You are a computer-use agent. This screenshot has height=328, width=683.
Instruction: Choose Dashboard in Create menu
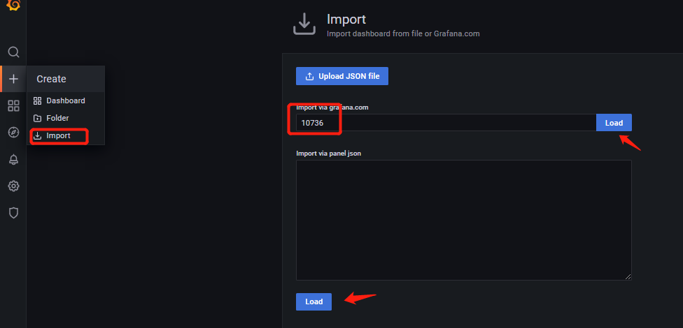point(65,100)
